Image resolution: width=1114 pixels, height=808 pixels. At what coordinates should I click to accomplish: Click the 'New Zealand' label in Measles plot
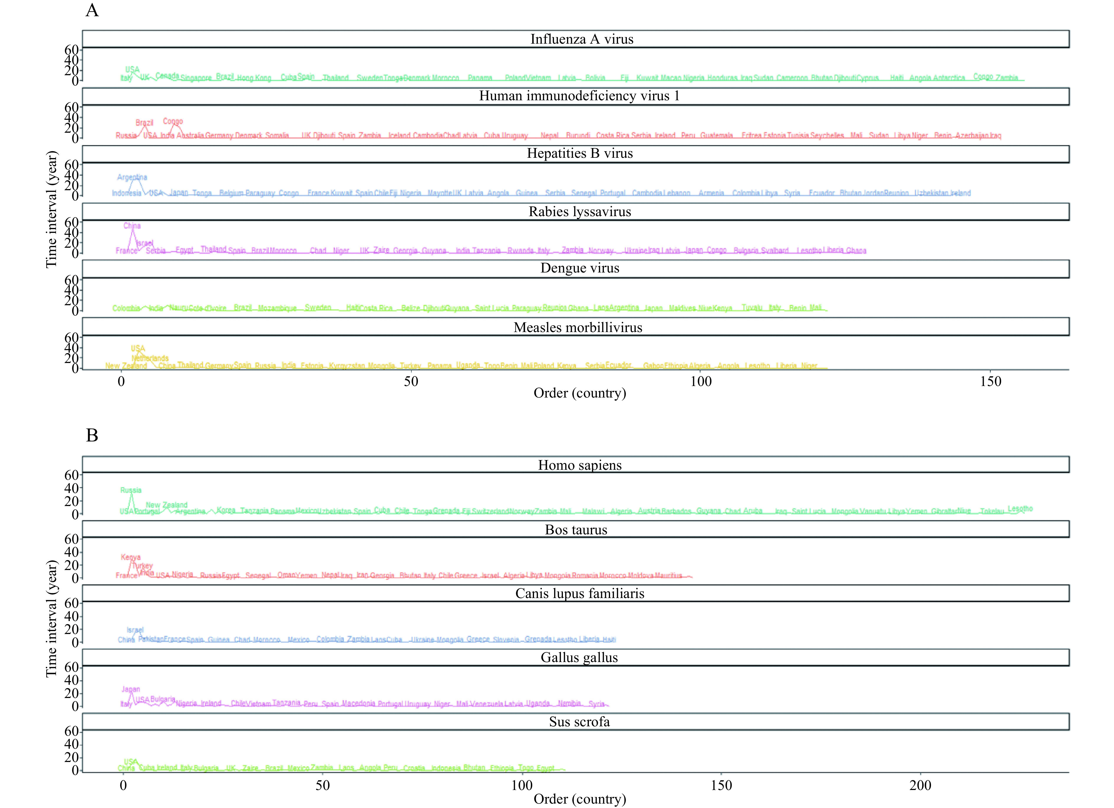pos(126,366)
